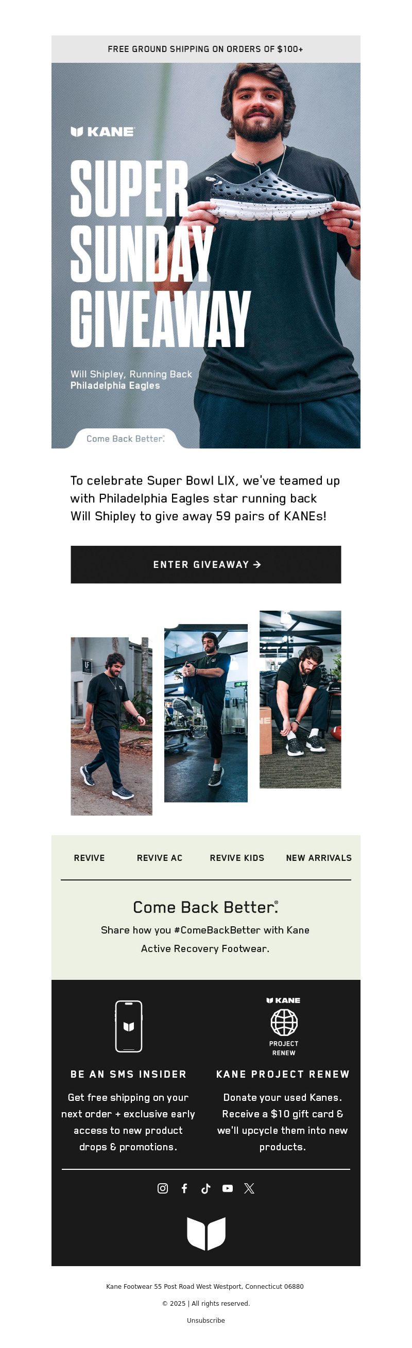Click the Unsubscribe link

205,1320
